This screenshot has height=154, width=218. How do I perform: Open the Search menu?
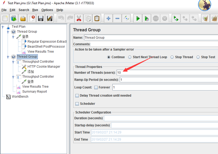click(x=24, y=10)
